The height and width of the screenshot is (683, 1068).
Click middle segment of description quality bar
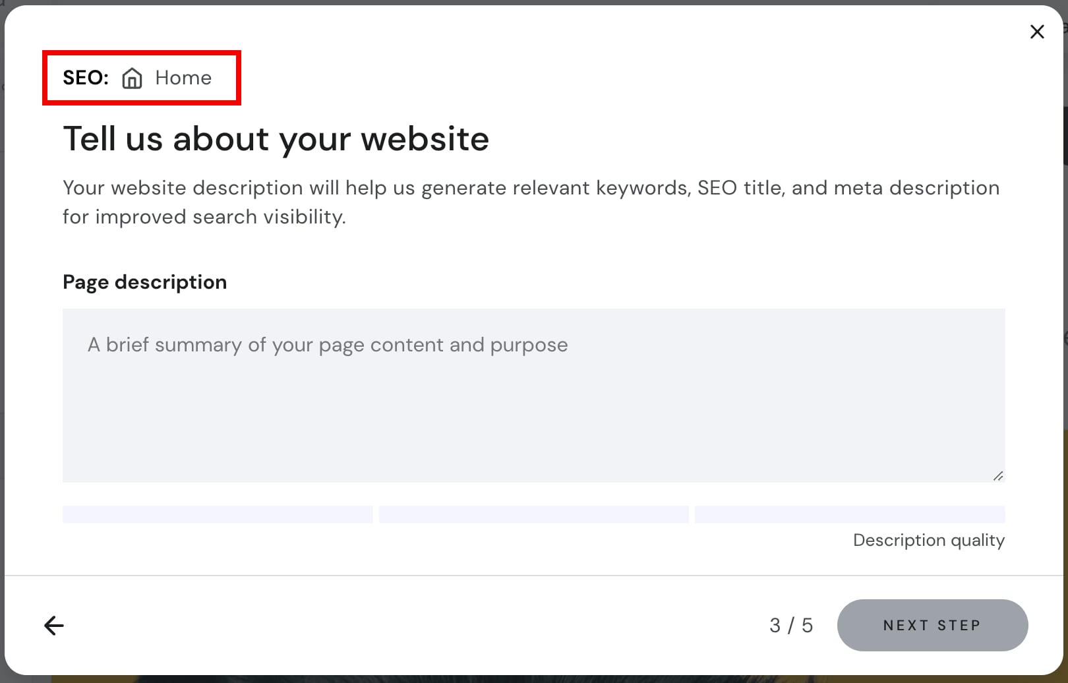click(x=533, y=514)
